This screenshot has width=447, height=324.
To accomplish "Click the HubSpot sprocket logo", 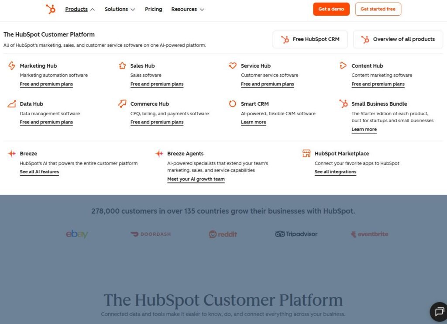I will [x=51, y=9].
